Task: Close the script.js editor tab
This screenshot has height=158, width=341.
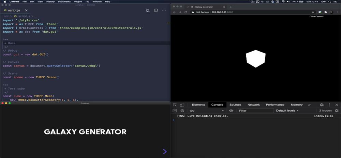Action: (x=26, y=11)
